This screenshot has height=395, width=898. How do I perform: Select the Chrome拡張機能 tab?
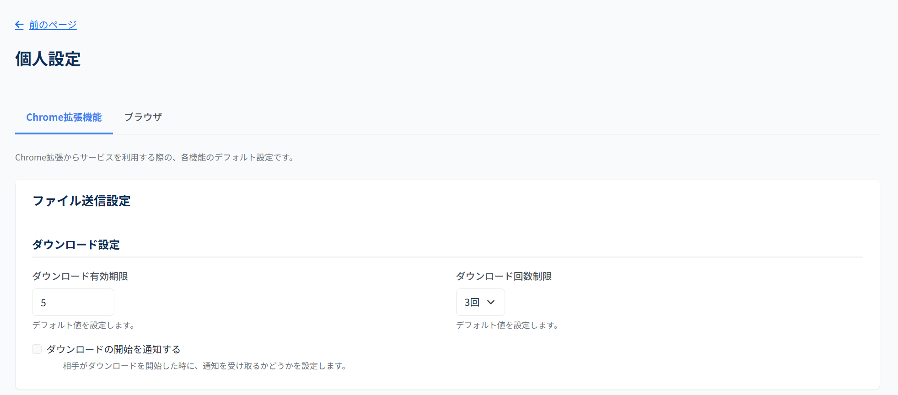tap(64, 117)
